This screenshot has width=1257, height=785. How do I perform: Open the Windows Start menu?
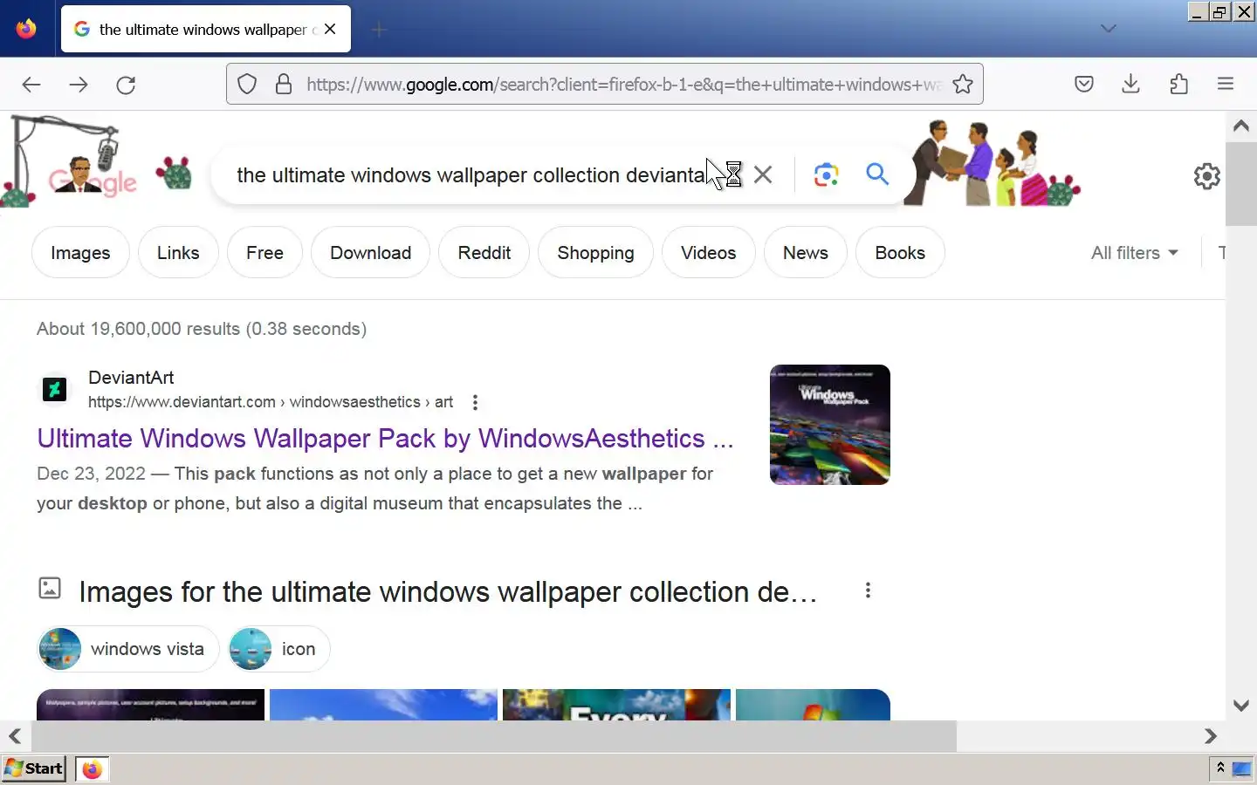(x=34, y=768)
